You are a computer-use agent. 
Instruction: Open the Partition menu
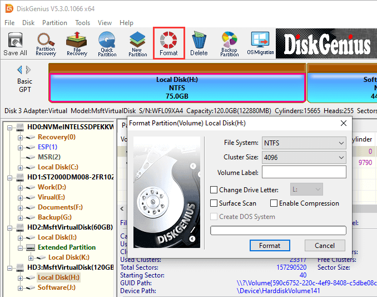click(x=54, y=23)
